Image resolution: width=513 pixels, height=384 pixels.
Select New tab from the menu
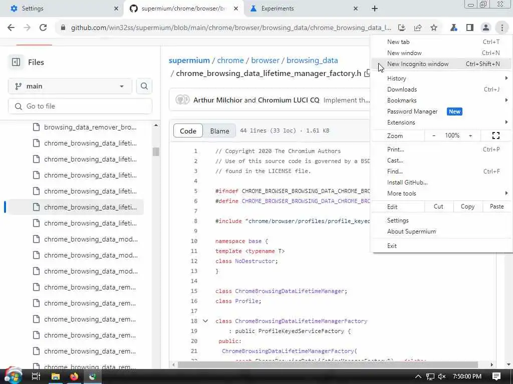tap(442, 42)
